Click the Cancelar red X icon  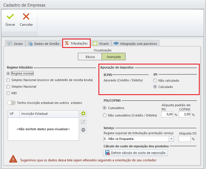26,17
